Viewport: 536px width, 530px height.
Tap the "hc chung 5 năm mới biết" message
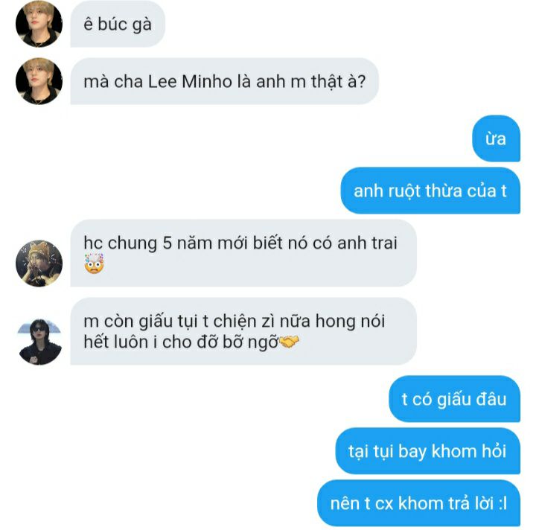(x=243, y=253)
